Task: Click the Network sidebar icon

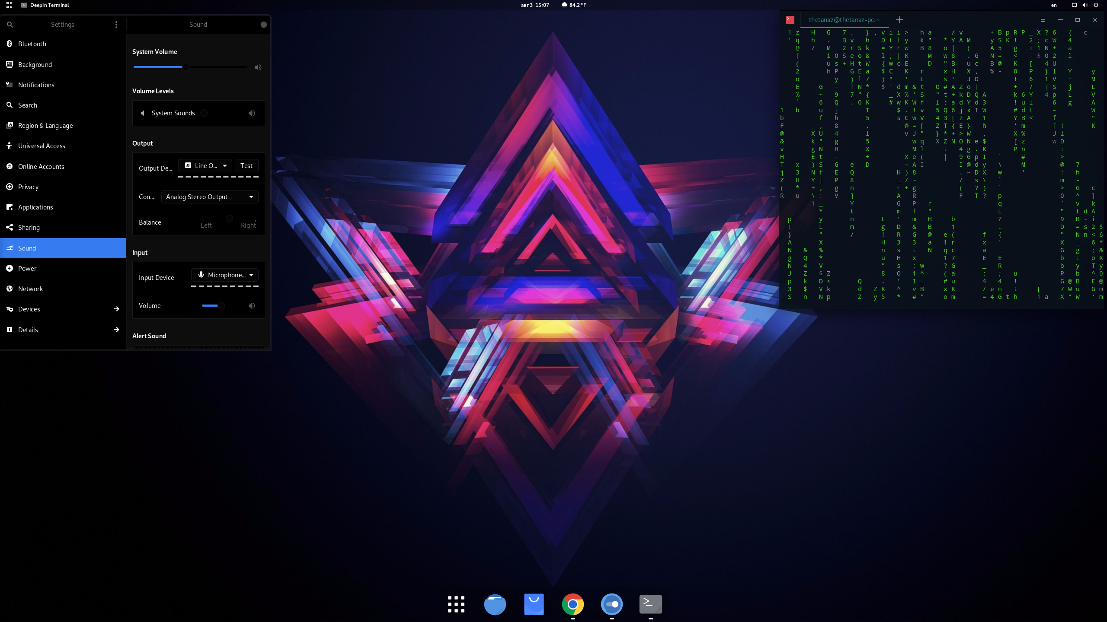Action: click(10, 289)
